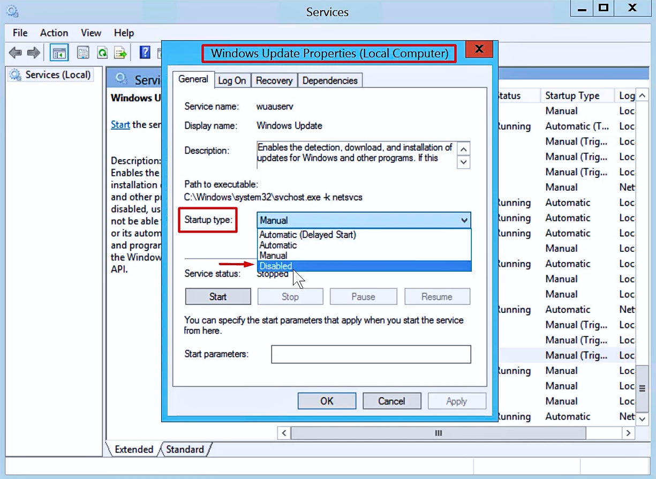656x479 pixels.
Task: Choose Manual in the dropdown list
Action: (364, 256)
